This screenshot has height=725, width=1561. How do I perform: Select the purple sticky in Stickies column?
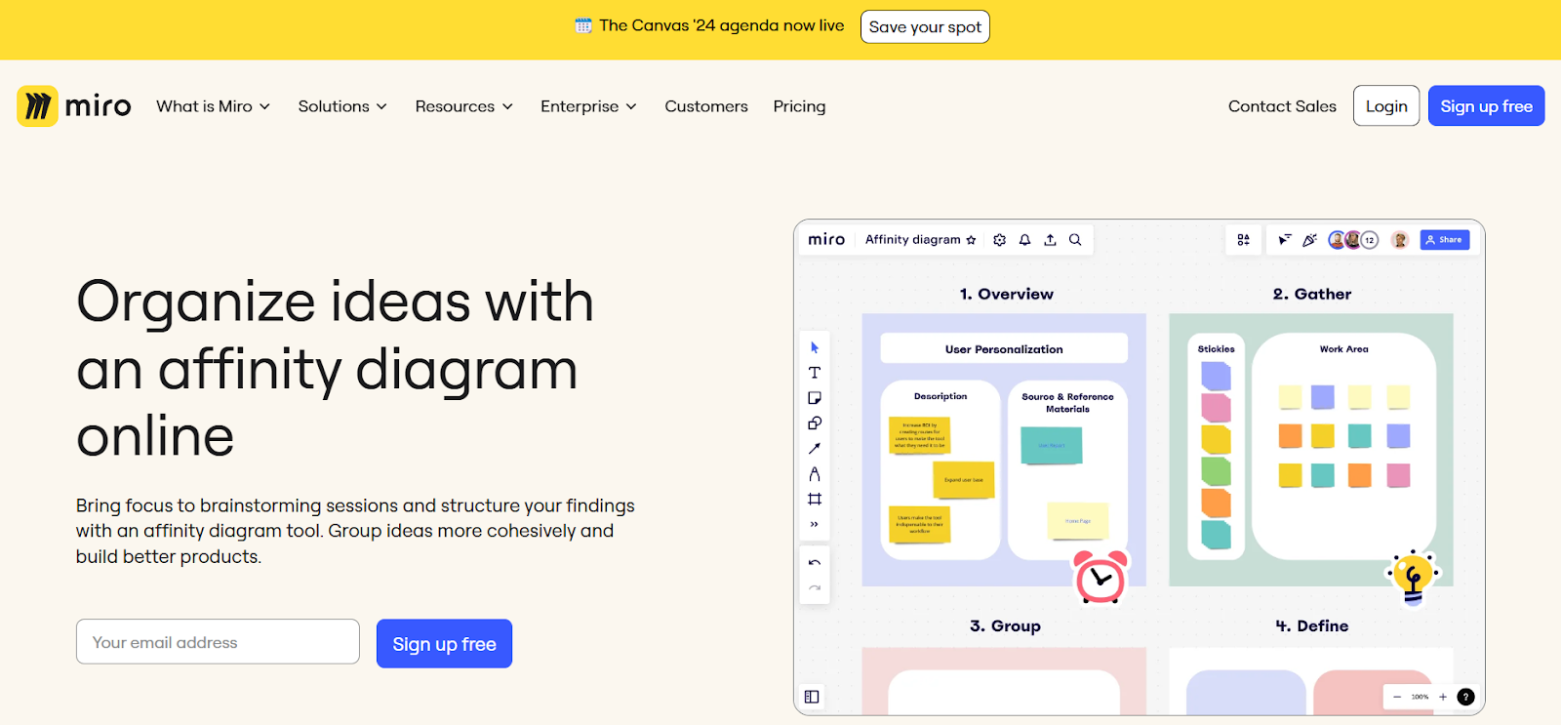click(x=1216, y=376)
